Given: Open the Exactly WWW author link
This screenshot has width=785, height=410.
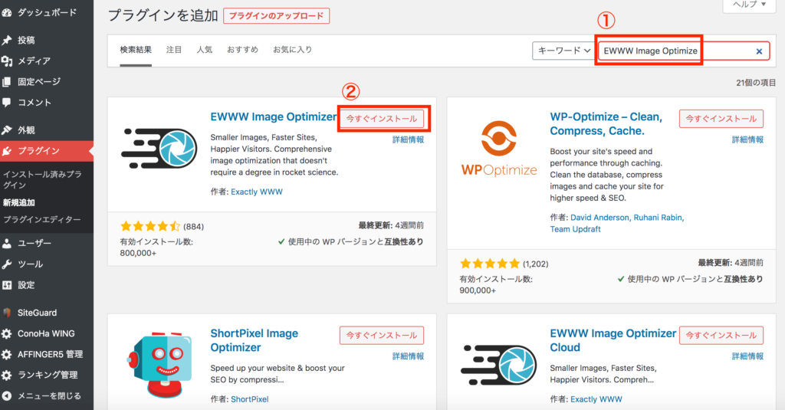Looking at the screenshot, I should pos(256,192).
